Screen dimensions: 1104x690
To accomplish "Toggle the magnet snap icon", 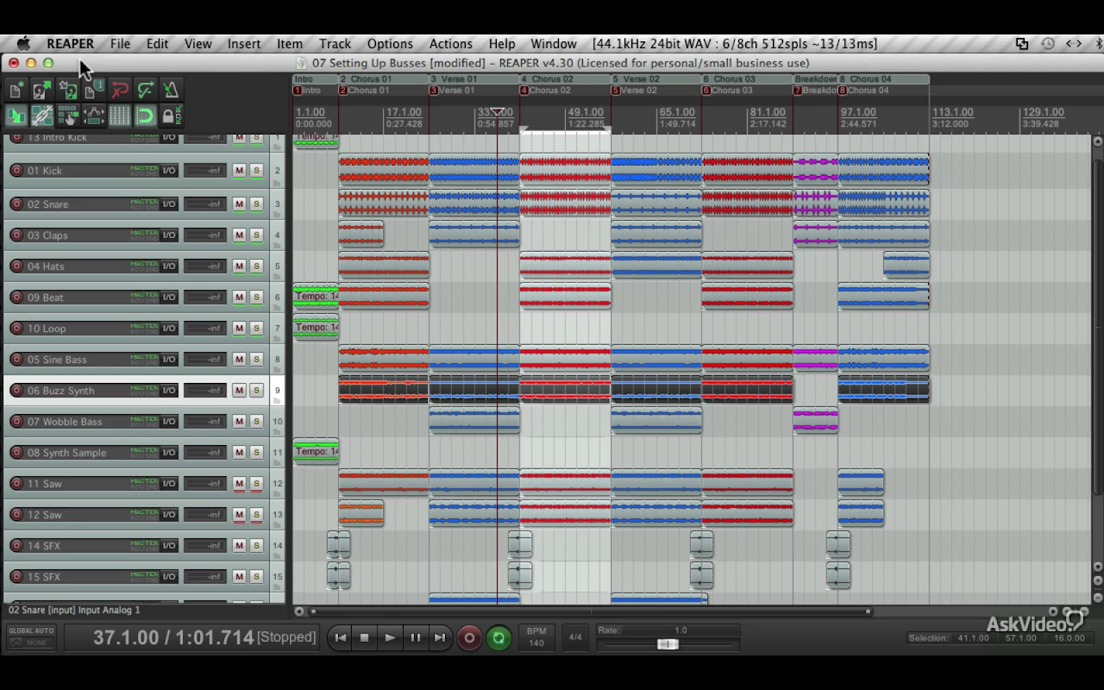I will pos(146,116).
